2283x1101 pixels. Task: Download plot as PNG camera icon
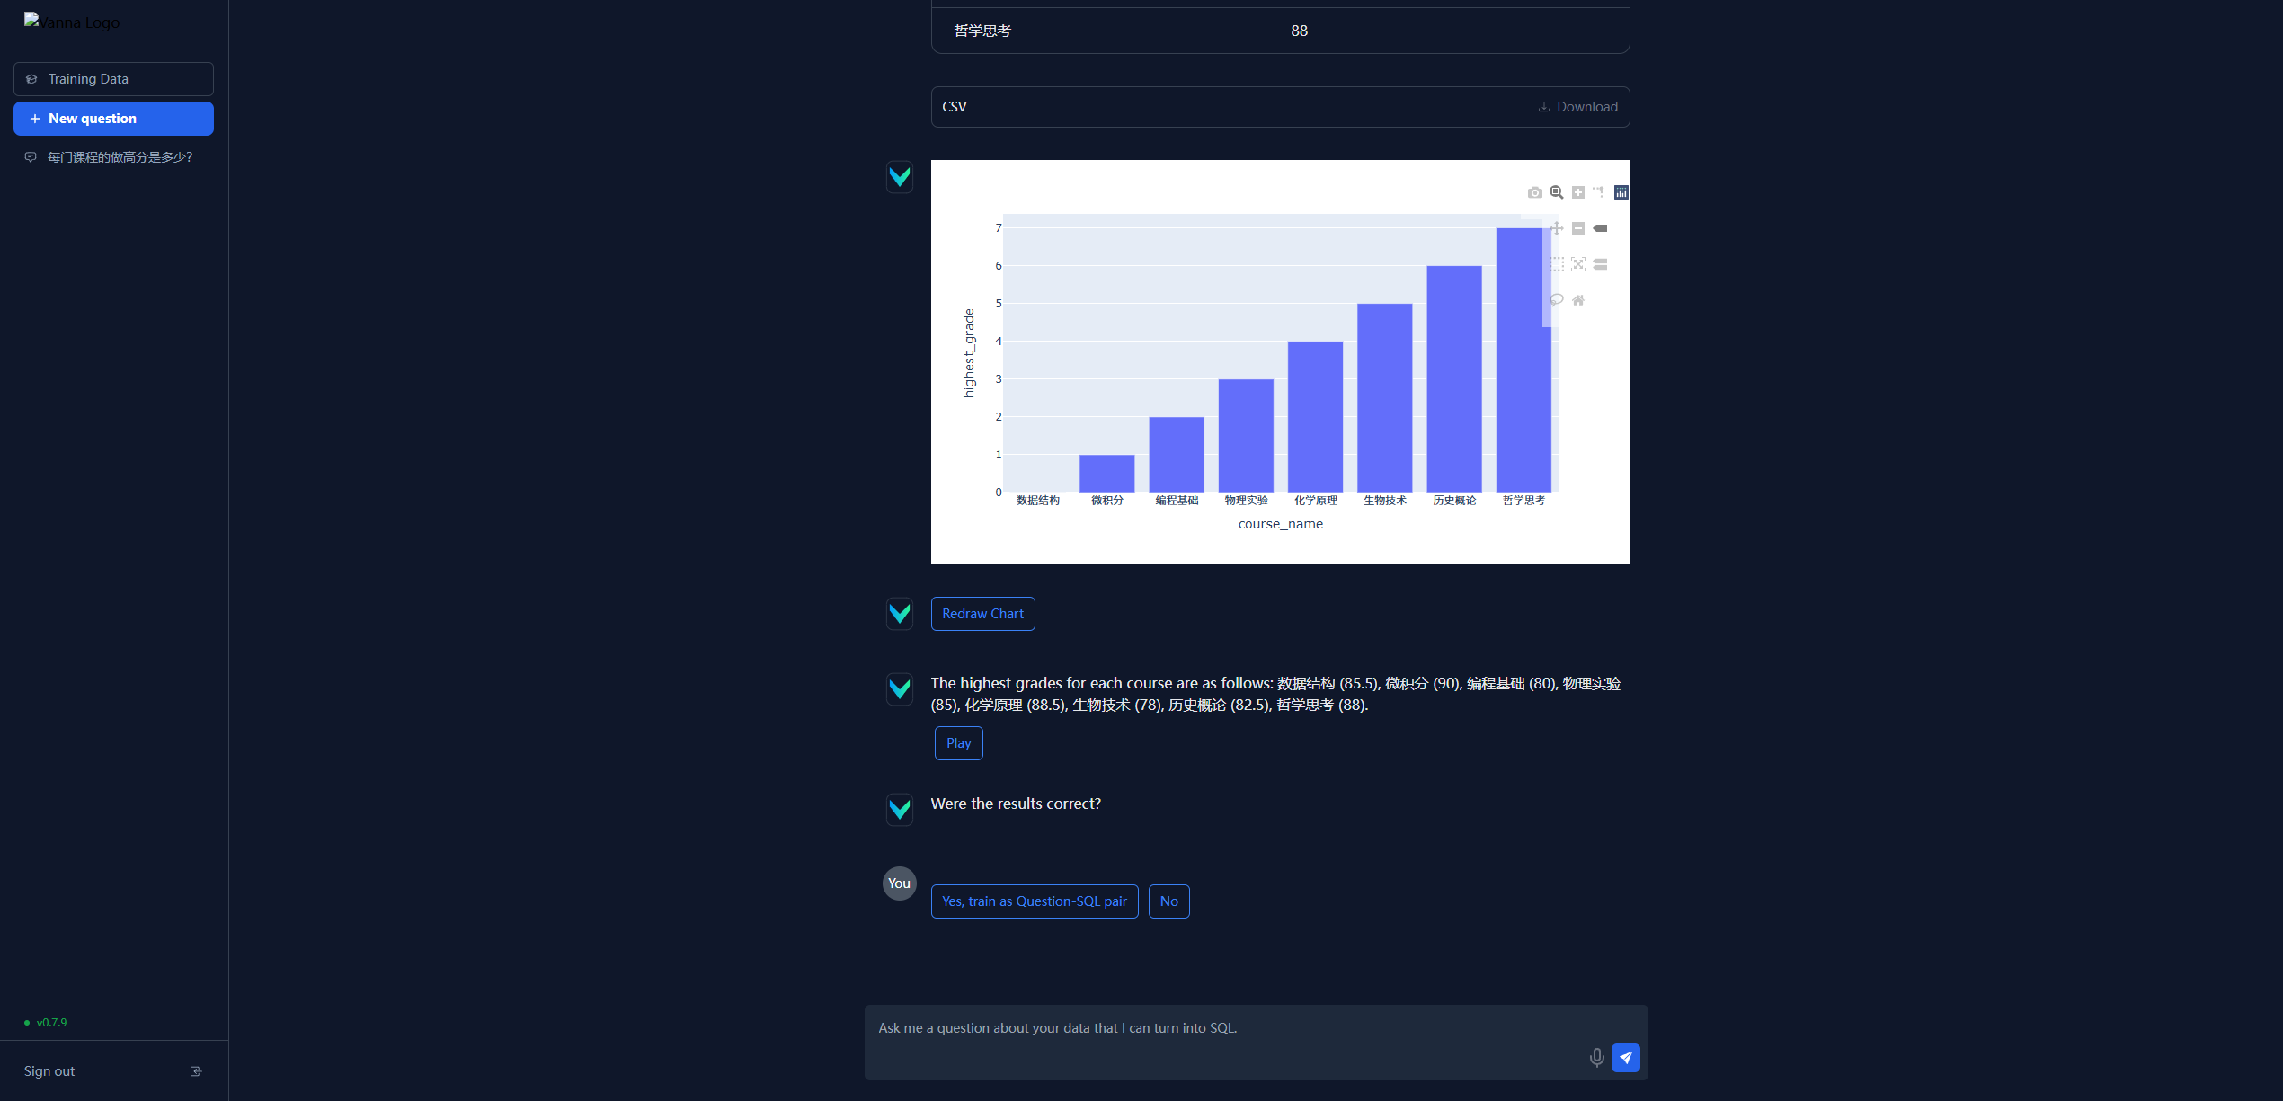point(1534,192)
